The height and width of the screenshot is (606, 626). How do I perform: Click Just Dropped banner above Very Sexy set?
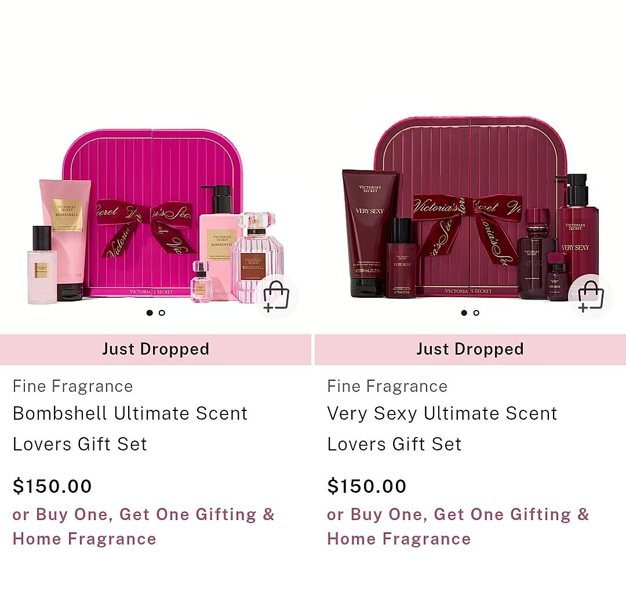(x=470, y=349)
